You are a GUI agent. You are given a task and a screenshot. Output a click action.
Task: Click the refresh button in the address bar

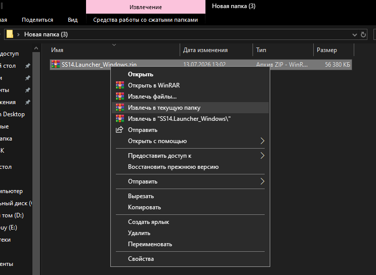363,34
